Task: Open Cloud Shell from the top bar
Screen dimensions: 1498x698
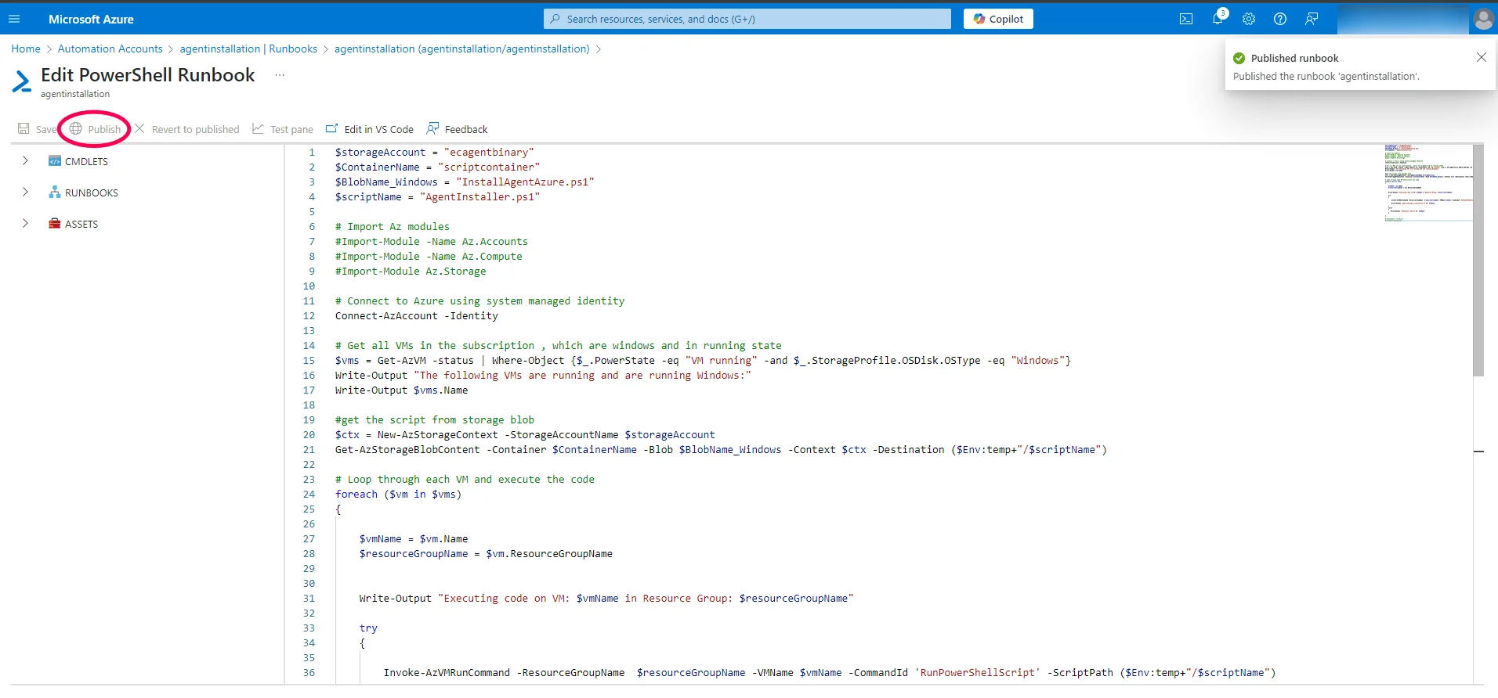Action: click(1186, 19)
